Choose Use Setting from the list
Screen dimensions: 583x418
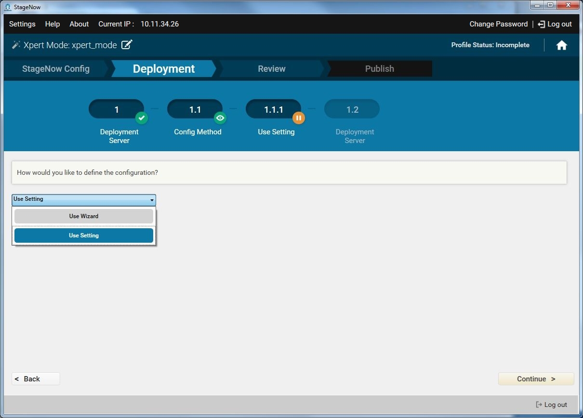84,235
